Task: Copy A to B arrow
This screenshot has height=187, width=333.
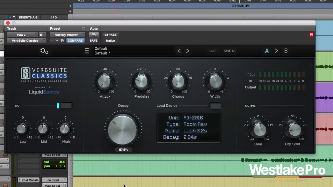Action: tap(276, 51)
